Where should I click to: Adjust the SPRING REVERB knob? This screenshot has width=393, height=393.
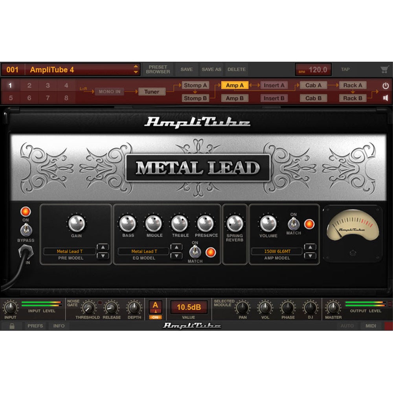point(235,223)
